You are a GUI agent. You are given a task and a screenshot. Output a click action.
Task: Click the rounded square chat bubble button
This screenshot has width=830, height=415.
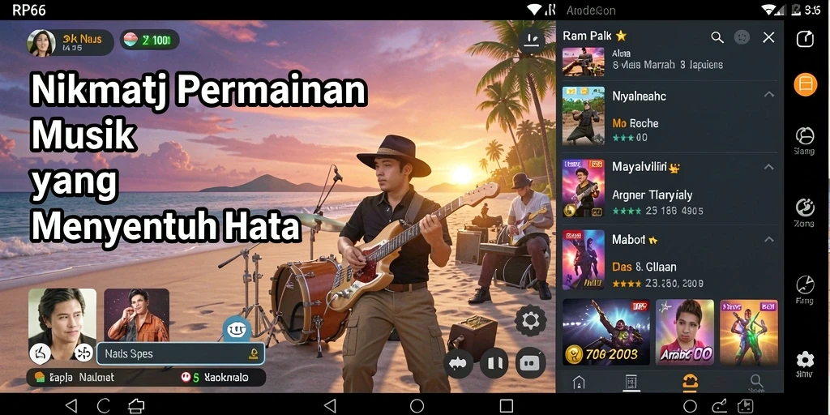click(x=530, y=363)
